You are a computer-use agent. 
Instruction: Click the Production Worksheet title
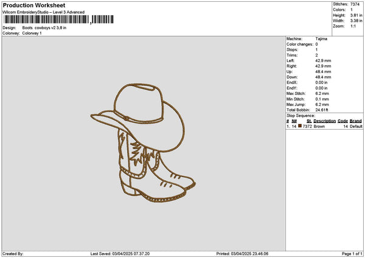coord(34,5)
